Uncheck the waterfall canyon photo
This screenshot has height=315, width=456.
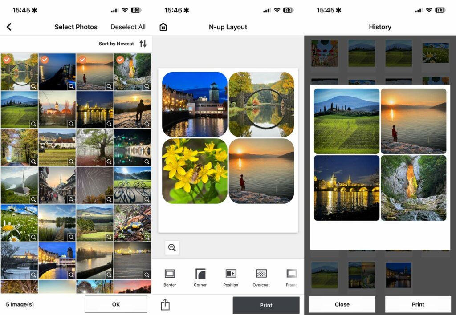(120, 60)
